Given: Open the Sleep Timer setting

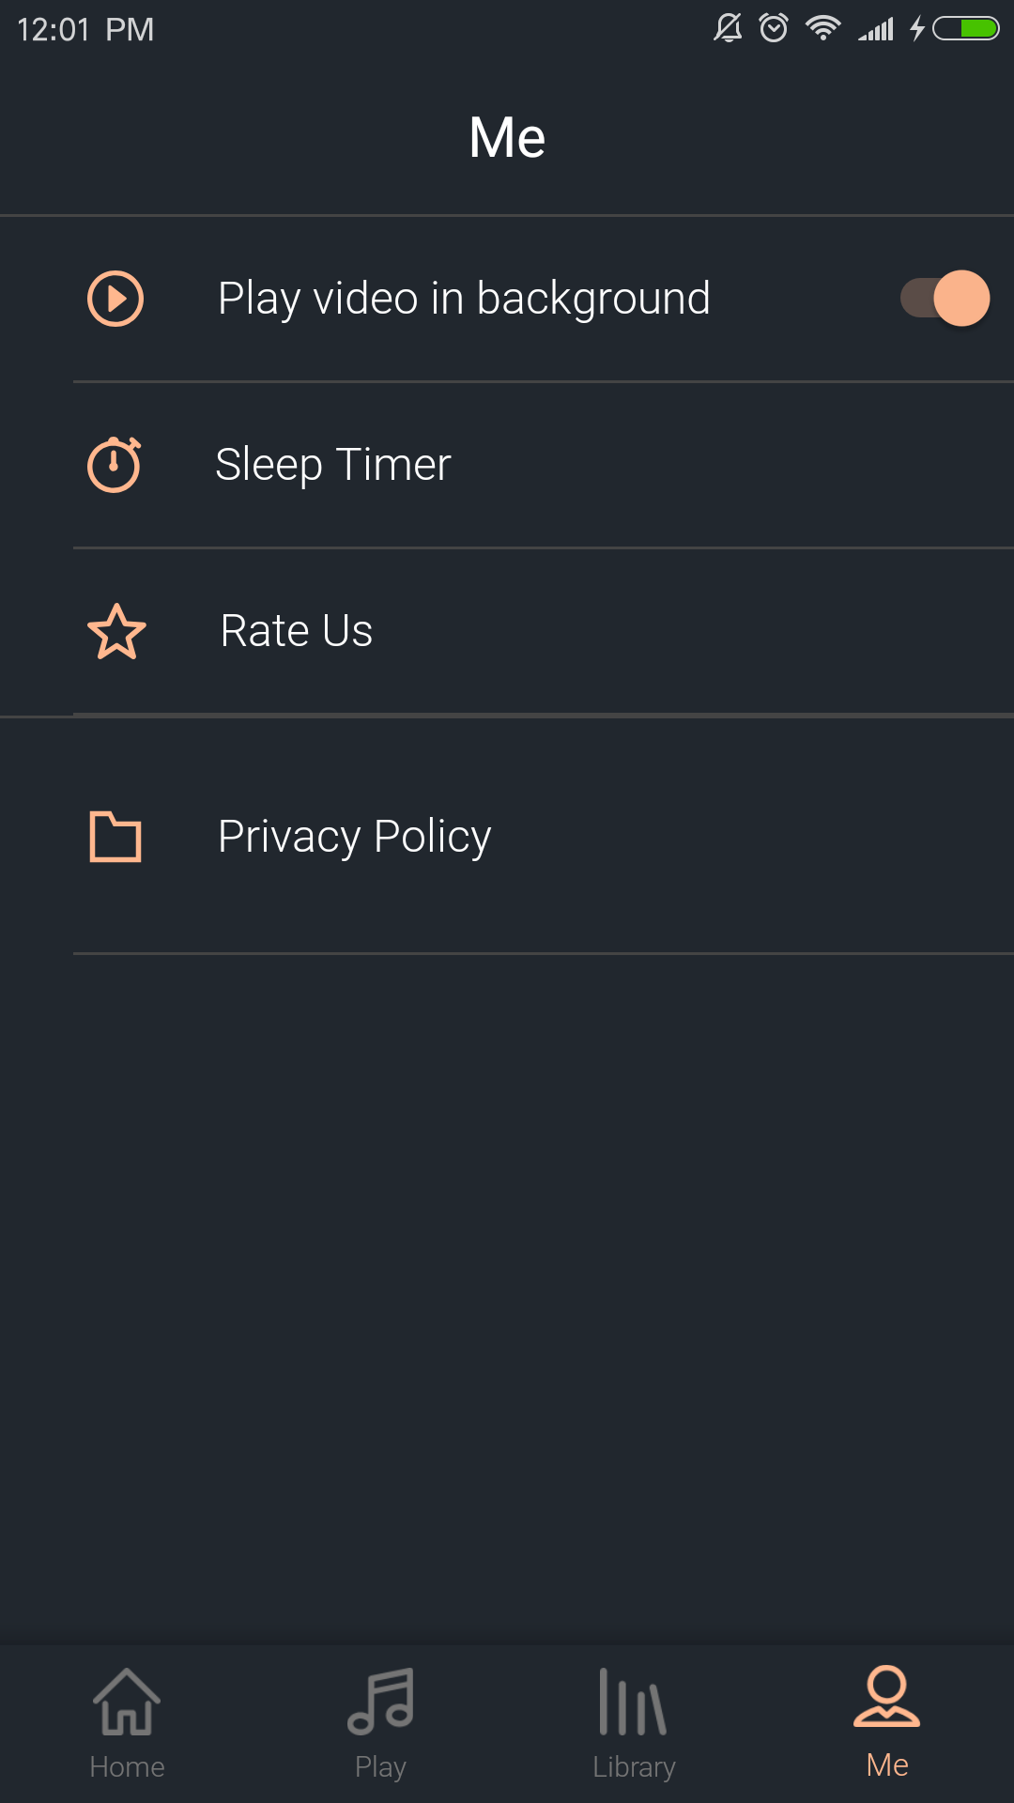Looking at the screenshot, I should click(333, 464).
